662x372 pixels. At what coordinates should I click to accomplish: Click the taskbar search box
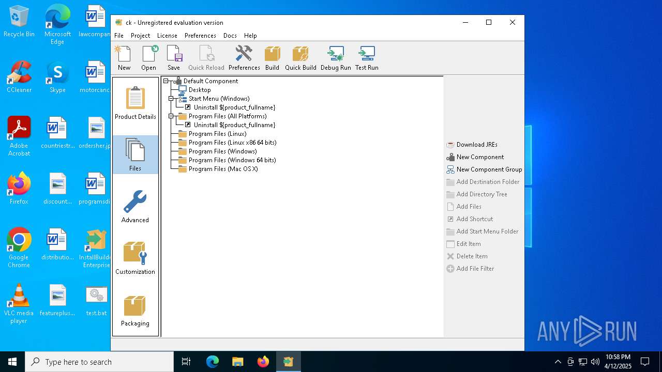point(99,362)
